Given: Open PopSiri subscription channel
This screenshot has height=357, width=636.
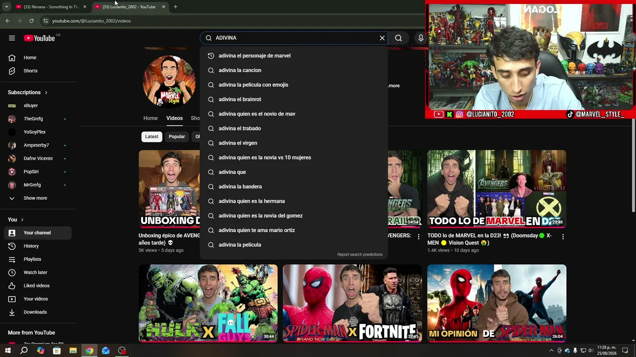Looking at the screenshot, I should (38, 172).
